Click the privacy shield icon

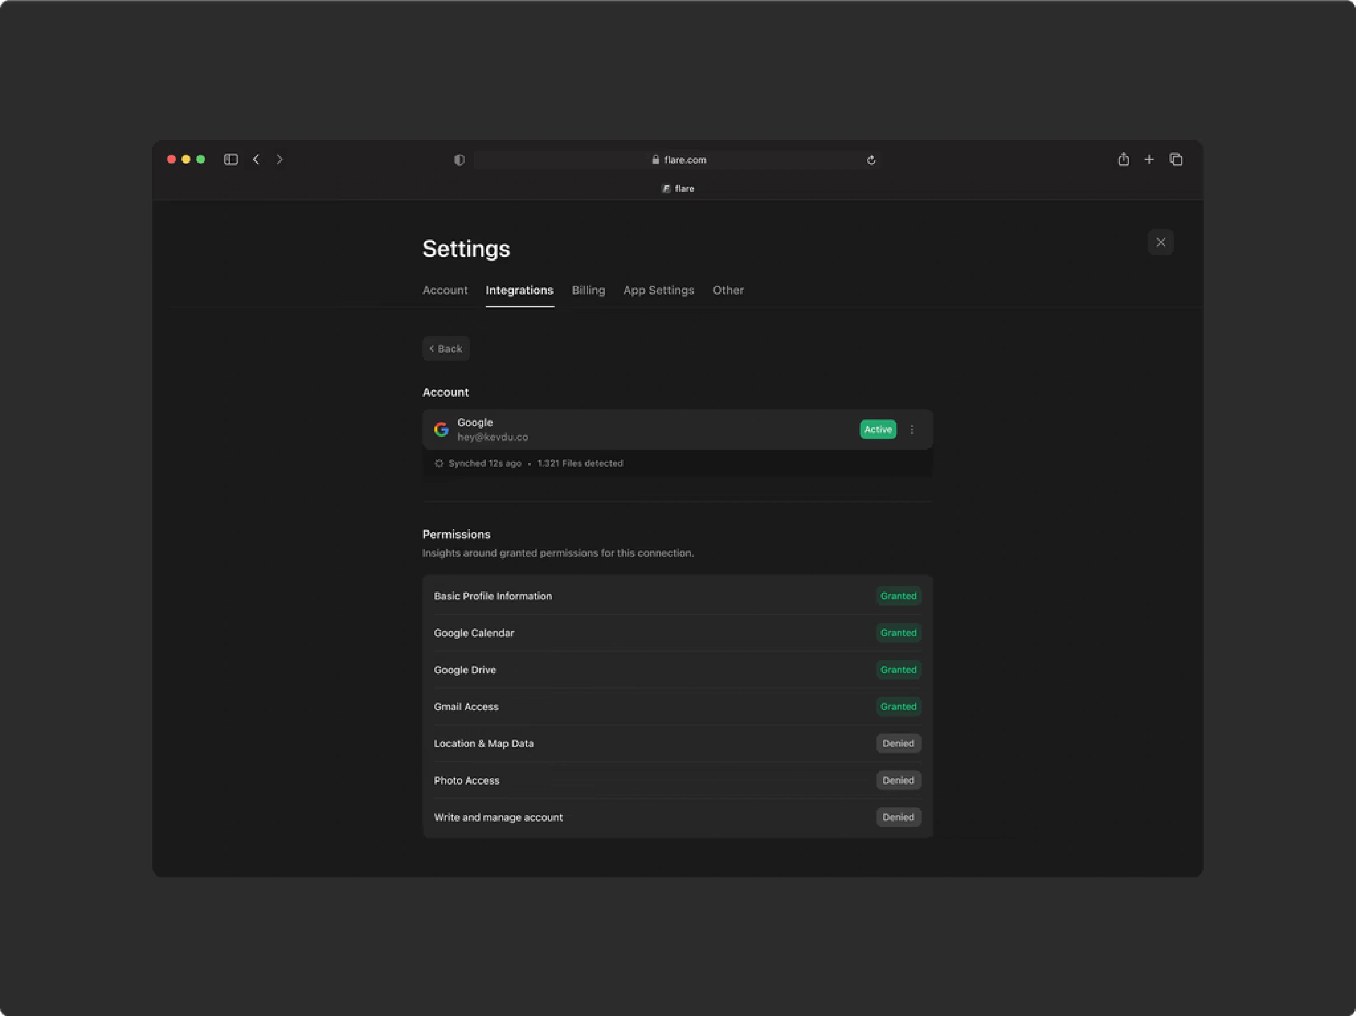click(x=459, y=161)
